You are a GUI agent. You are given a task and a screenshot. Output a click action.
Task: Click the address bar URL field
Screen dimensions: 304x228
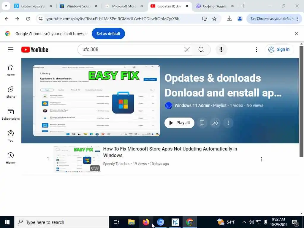click(113, 19)
